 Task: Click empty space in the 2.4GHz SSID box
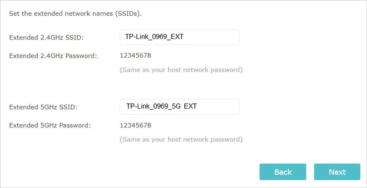click(x=212, y=37)
